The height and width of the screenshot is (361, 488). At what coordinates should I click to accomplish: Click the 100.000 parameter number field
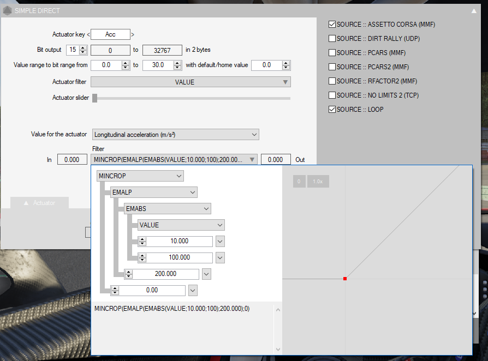pyautogui.click(x=179, y=257)
